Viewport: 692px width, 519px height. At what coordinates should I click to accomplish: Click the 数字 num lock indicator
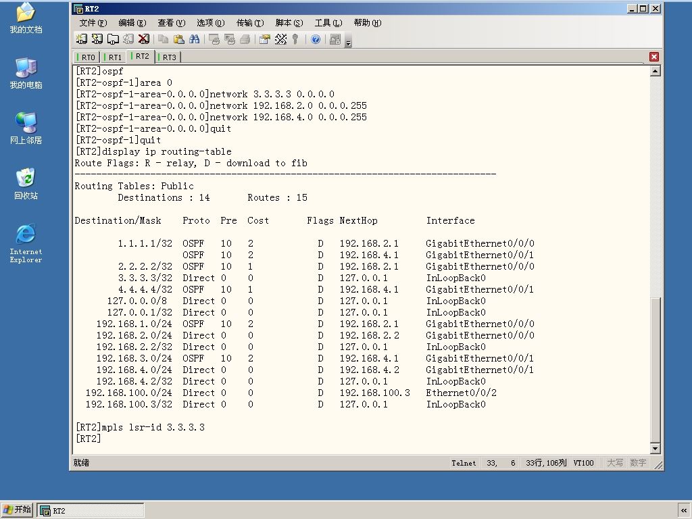(x=638, y=462)
